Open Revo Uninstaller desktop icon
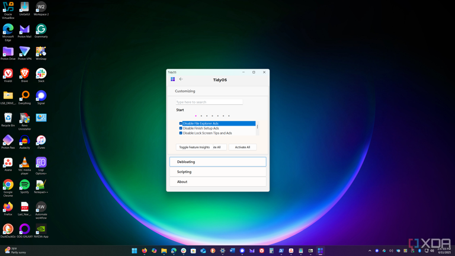The height and width of the screenshot is (256, 455). (24, 119)
